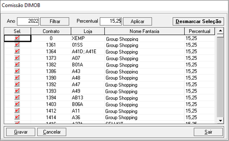The width and height of the screenshot is (229, 141).
Task: Click Group Shopping name in row 1386
Action: coord(122,72)
